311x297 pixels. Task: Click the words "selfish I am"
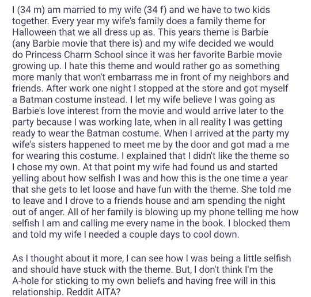pyautogui.click(x=36, y=223)
